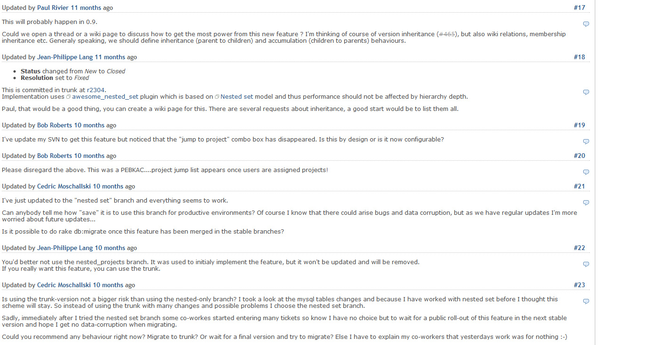651x345 pixels.
Task: Open Jean-Philippe Lang link on comment #22
Action: pos(65,248)
